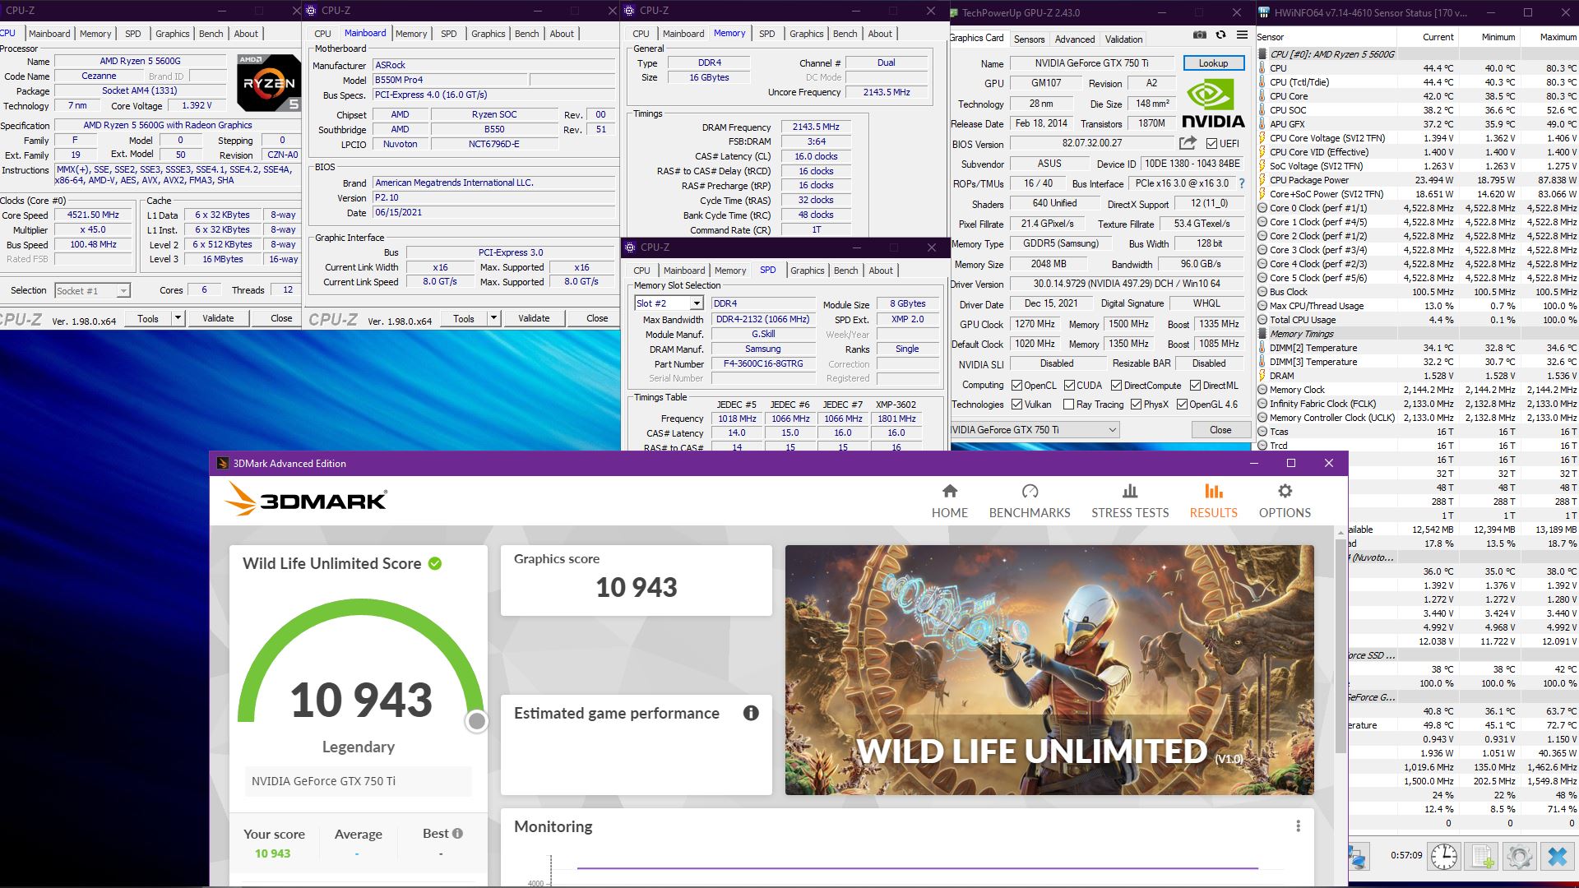The image size is (1579, 888).
Task: Open 3DMark Options gear icon
Action: click(1285, 491)
